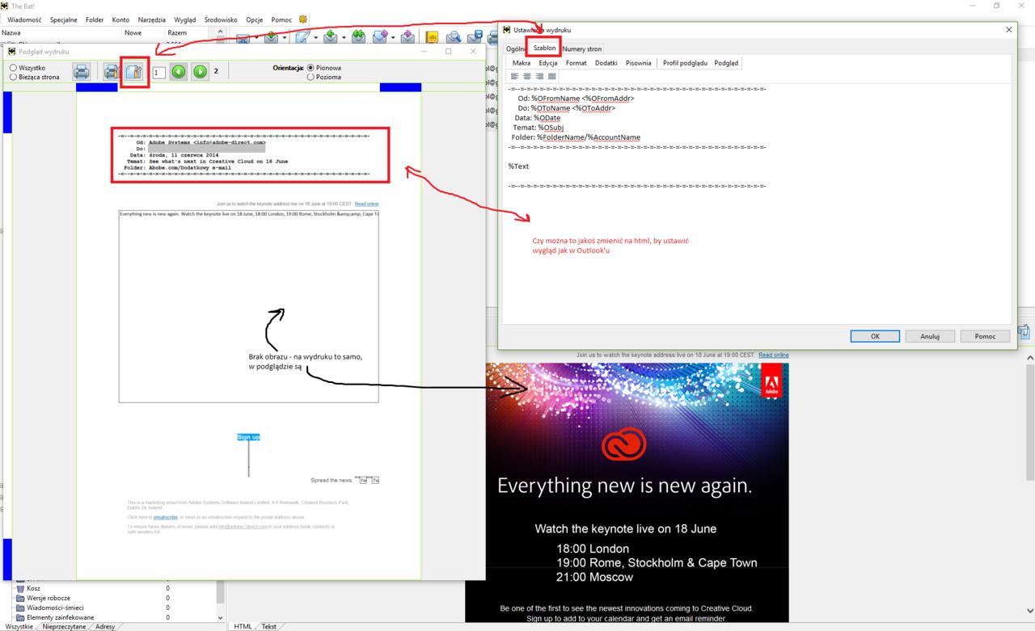The width and height of the screenshot is (1035, 631).
Task: Click message pane vertical scrollbar down arrow
Action: tap(1029, 612)
